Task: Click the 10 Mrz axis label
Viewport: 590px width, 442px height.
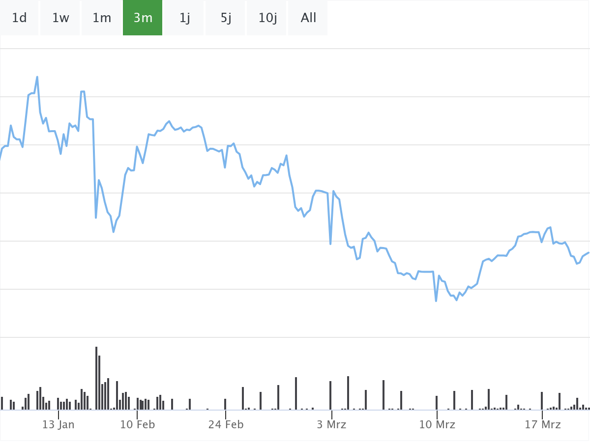Action: 437,424
